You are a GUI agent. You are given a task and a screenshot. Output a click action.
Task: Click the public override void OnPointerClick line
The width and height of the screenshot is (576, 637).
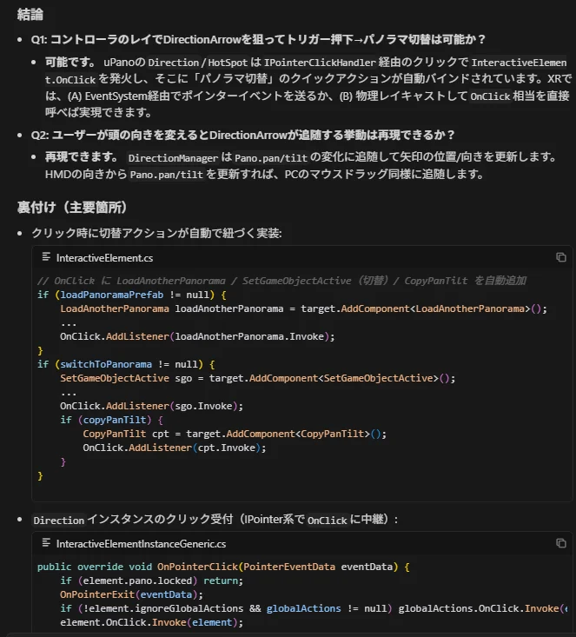pos(223,567)
